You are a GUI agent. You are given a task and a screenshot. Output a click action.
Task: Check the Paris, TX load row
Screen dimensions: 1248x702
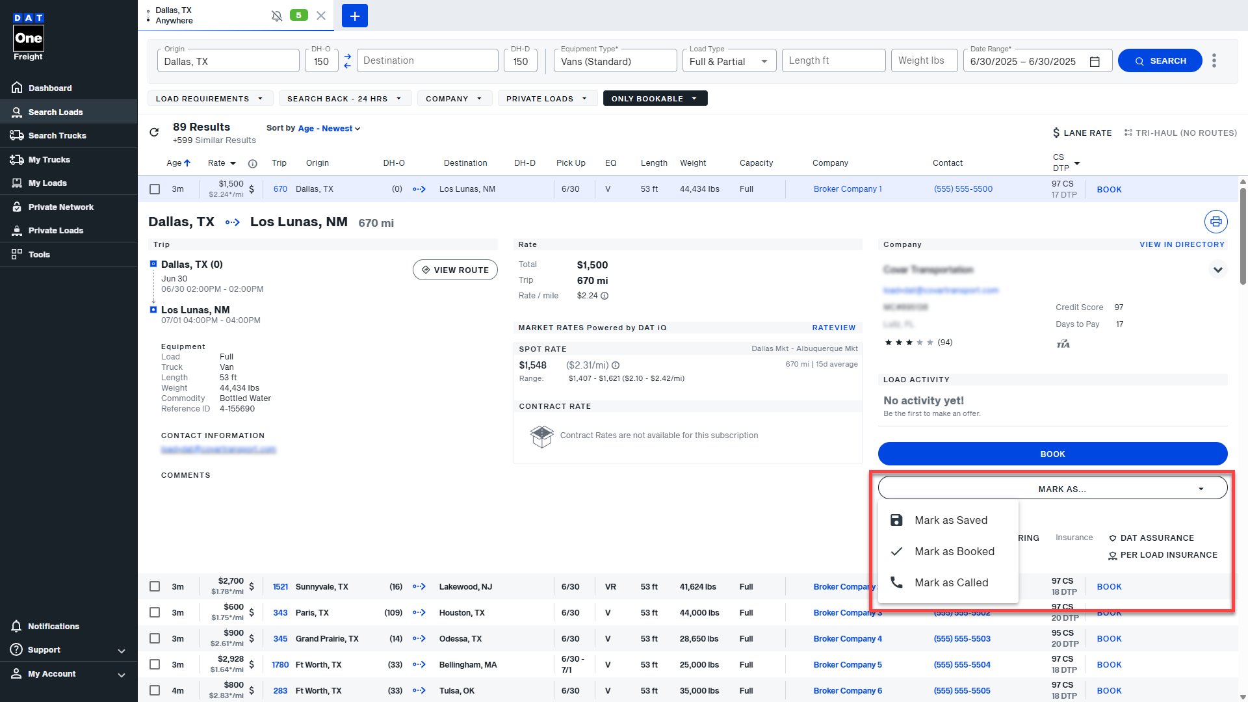point(155,612)
